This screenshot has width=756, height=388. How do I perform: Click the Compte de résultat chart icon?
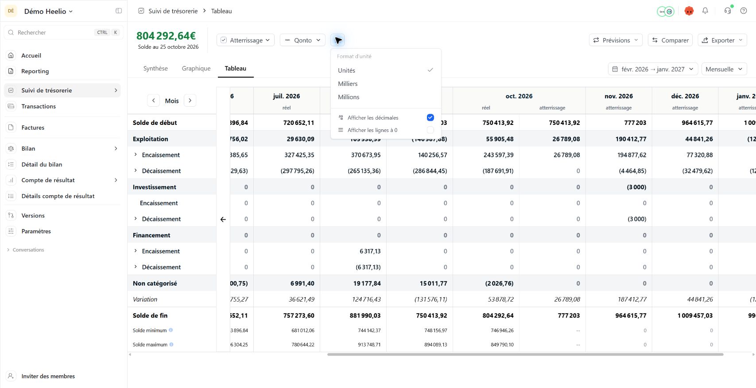pos(11,180)
